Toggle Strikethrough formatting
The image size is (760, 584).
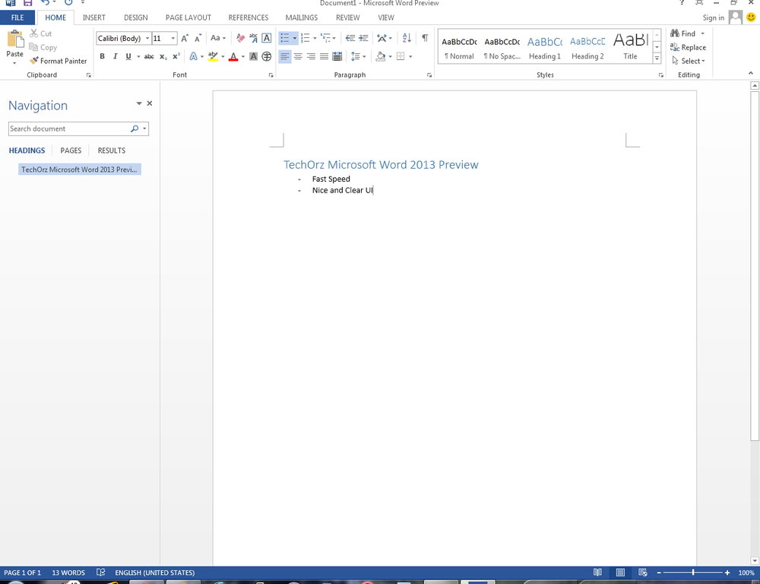click(149, 56)
